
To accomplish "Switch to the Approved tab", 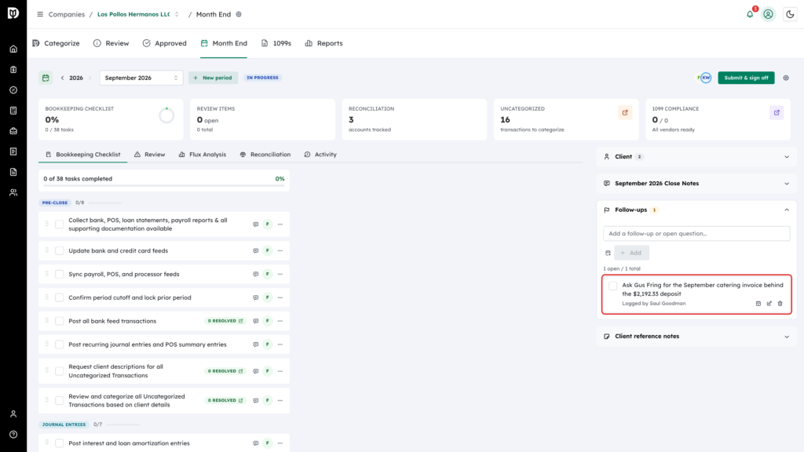I will [165, 44].
